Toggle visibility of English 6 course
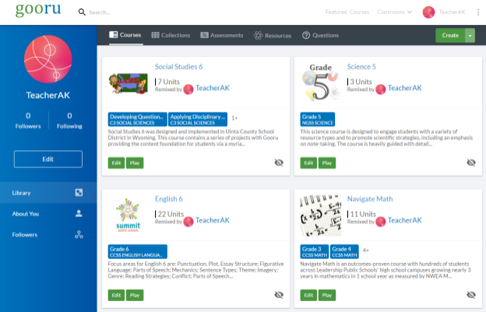Screen dimensions: 486x312 click(279, 295)
